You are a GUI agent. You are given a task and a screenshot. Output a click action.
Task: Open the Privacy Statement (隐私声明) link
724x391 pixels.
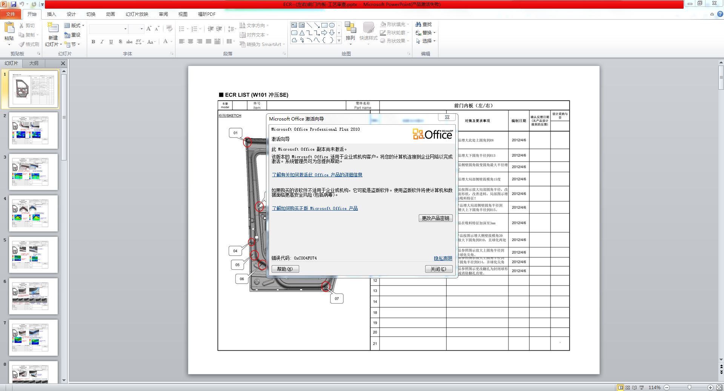443,258
